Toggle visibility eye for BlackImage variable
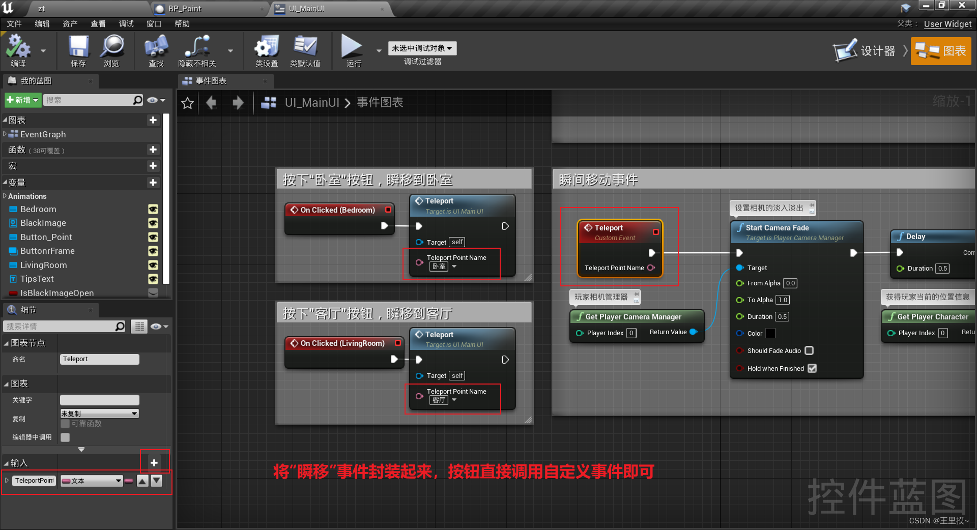 (x=153, y=223)
